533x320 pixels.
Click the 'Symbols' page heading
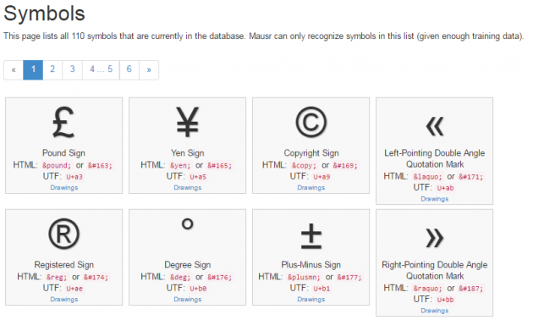click(44, 14)
